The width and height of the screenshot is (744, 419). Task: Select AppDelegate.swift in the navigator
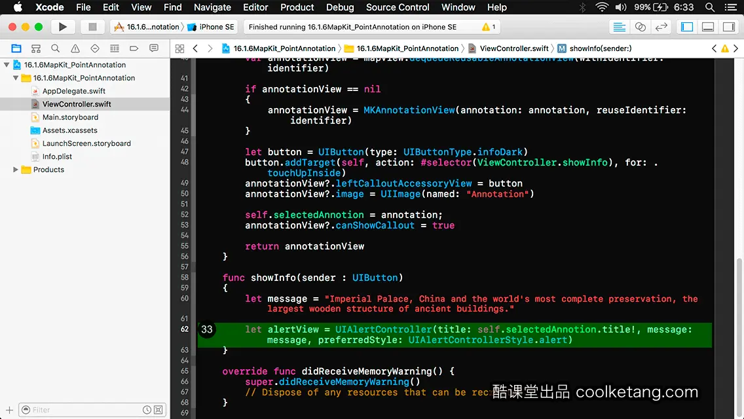click(x=73, y=91)
